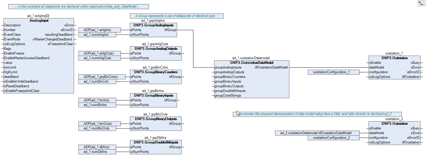This screenshot has width=426, height=159.
Task: Click the comment about Group datapoints
Action: tap(177, 16)
